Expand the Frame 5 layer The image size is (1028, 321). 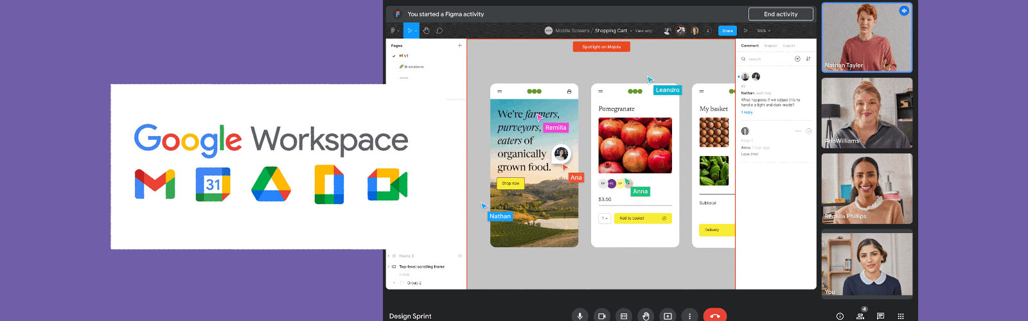click(389, 256)
